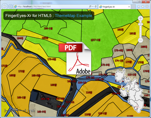Click the zoom slider handle on map
Screen dimensions: 151x118
140,24
